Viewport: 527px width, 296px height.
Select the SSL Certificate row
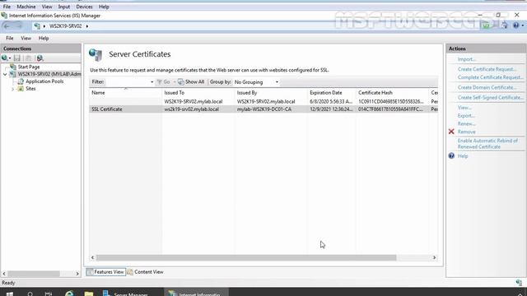[263, 109]
